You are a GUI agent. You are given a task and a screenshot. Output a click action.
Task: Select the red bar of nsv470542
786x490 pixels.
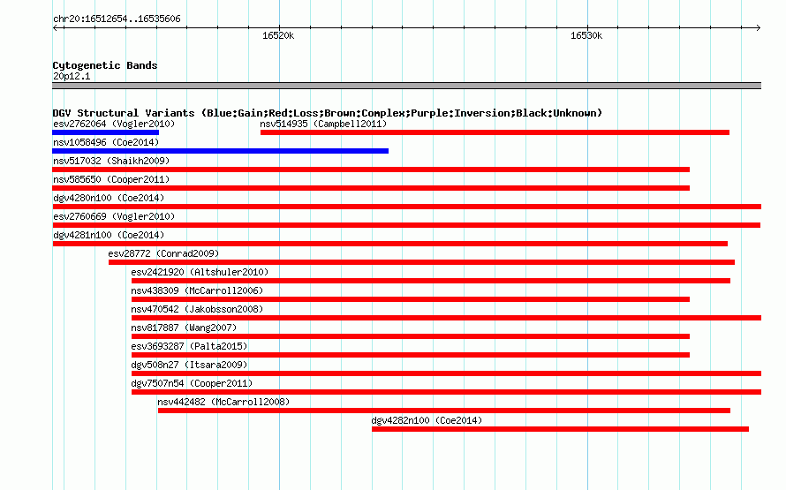[x=446, y=318]
